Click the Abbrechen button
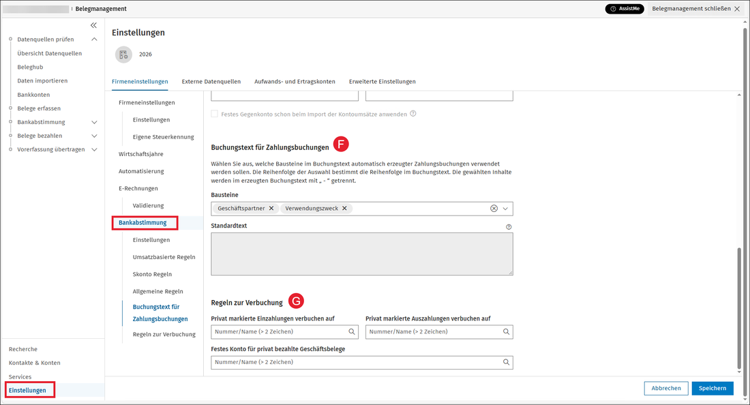The width and height of the screenshot is (750, 405). click(x=666, y=388)
